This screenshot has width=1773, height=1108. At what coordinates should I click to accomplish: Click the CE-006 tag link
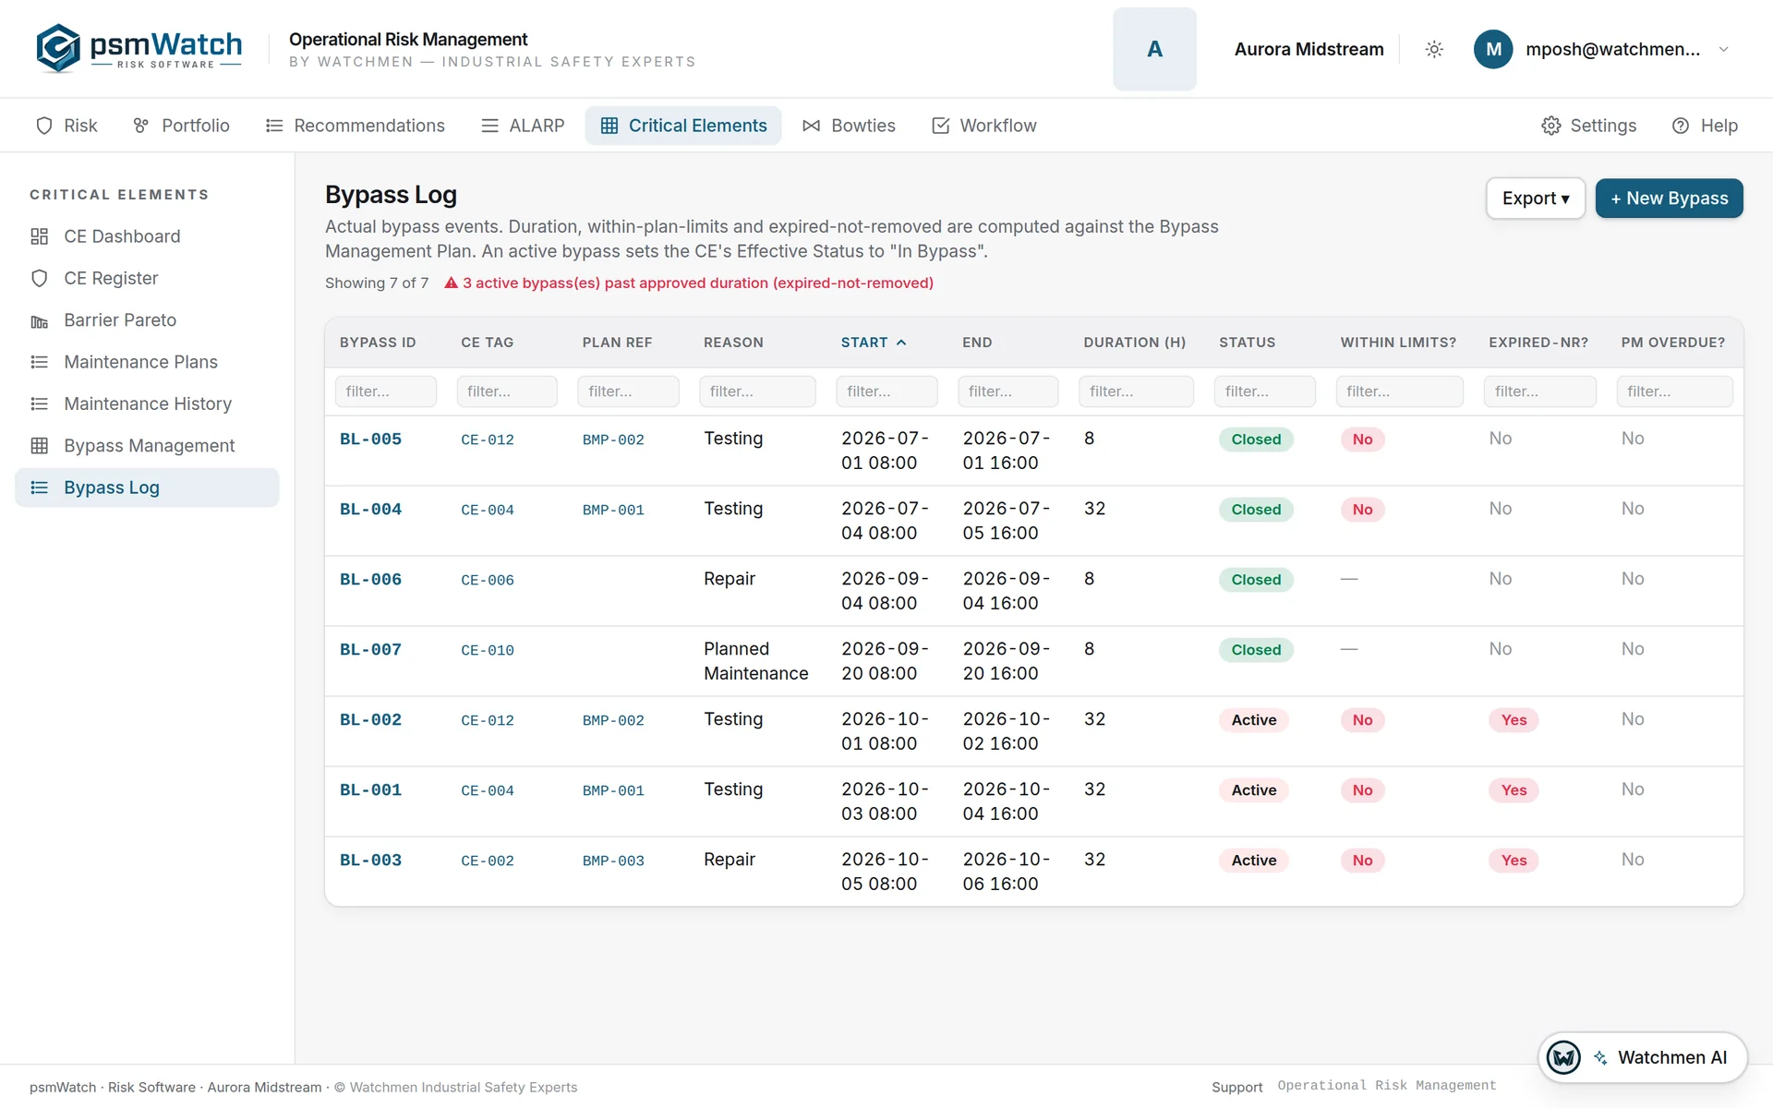point(488,580)
